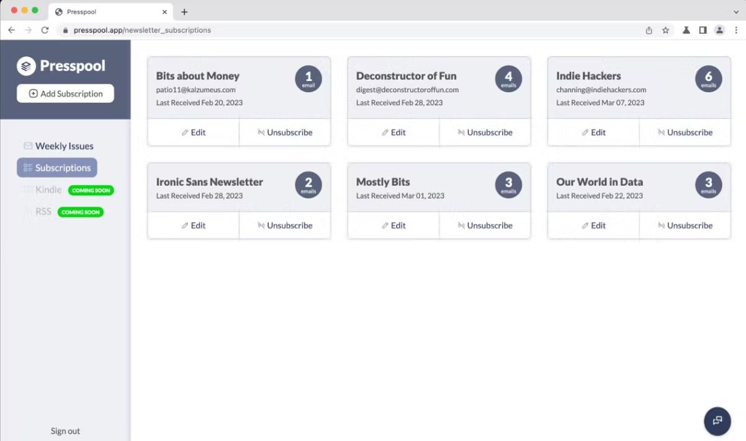Screen dimensions: 746x441
Task: Click the RSS COMING SOON badge
Action: click(81, 212)
